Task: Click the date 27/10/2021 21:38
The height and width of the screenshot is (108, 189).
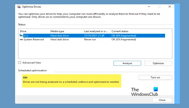Action: pos(94,36)
